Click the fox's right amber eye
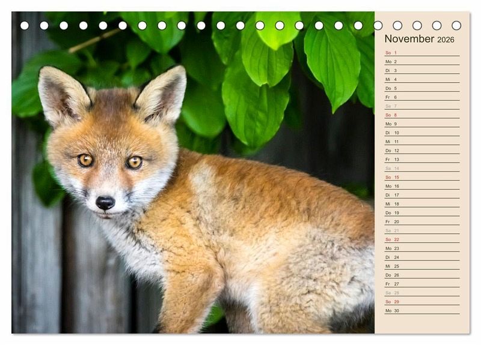The height and width of the screenshot is (345, 481). tap(134, 162)
